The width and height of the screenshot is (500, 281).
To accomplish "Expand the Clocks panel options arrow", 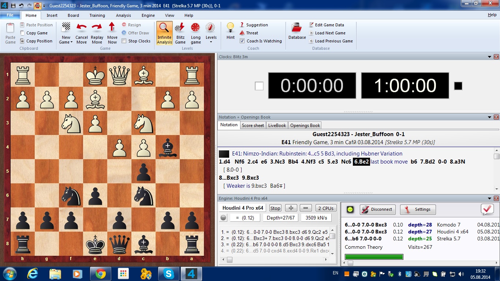I will [x=489, y=57].
